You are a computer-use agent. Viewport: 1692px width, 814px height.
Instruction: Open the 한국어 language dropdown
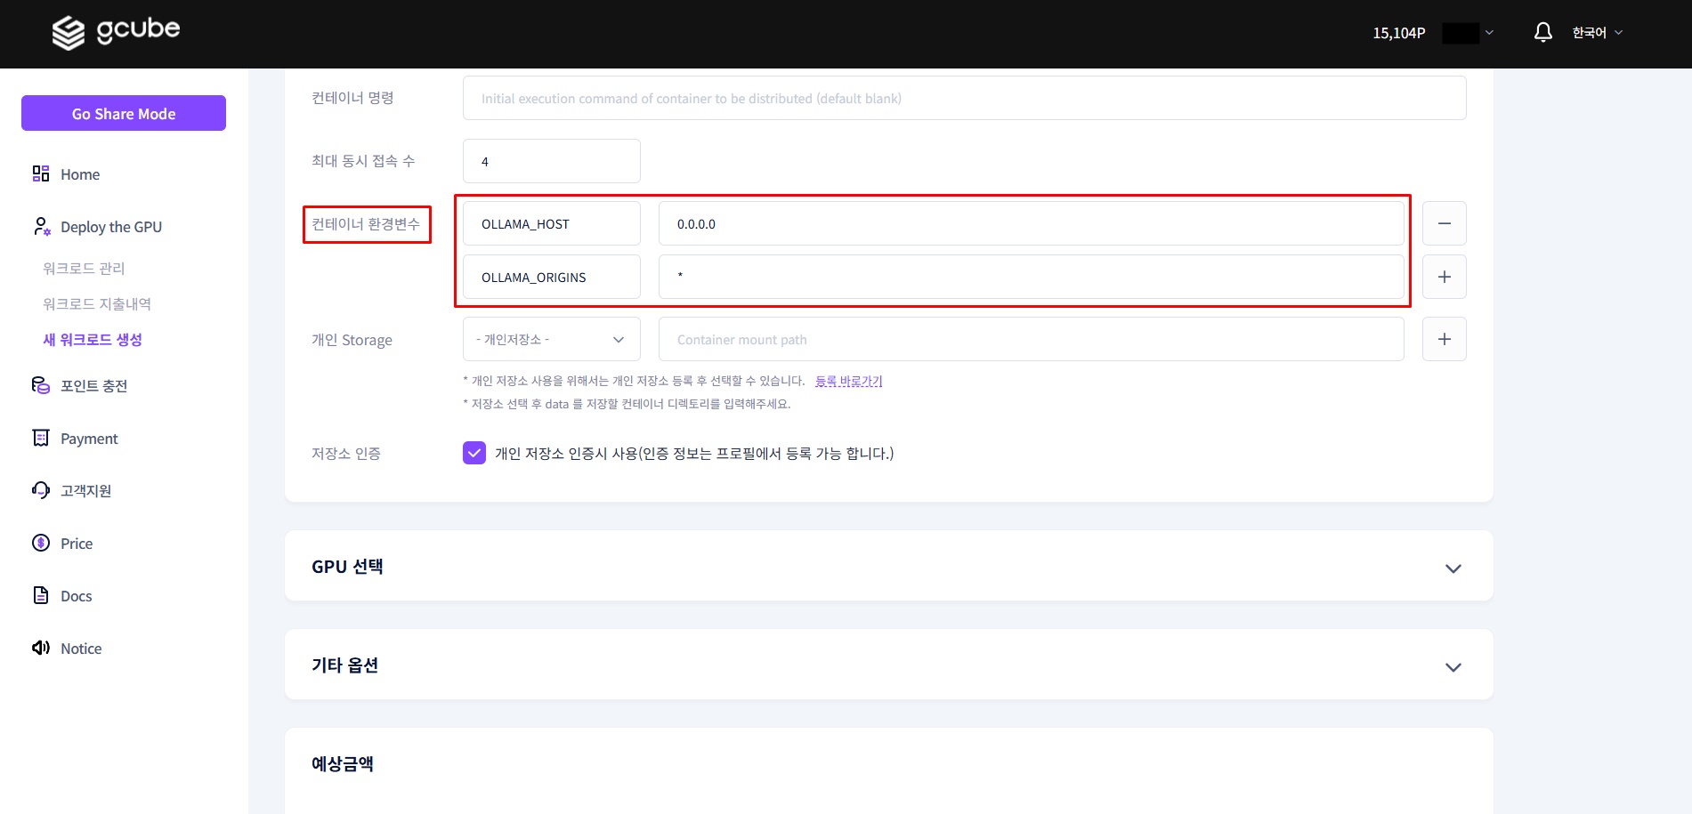point(1597,32)
